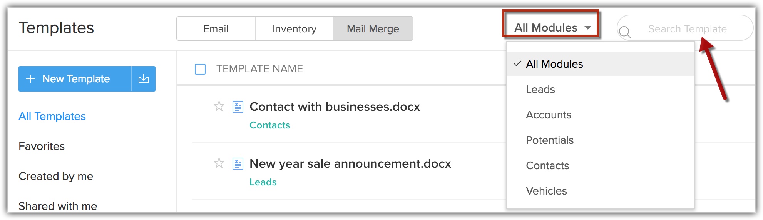
Task: Click the search magnifier icon
Action: point(625,32)
